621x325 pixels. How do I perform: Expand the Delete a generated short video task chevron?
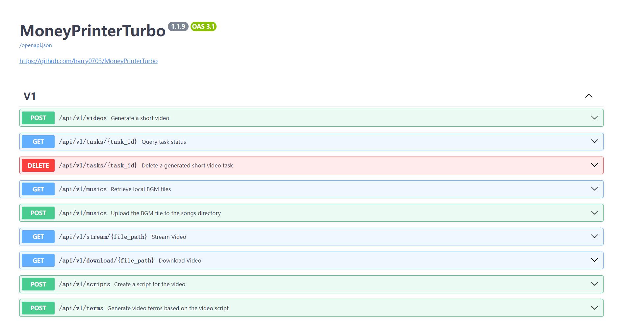[x=594, y=165]
